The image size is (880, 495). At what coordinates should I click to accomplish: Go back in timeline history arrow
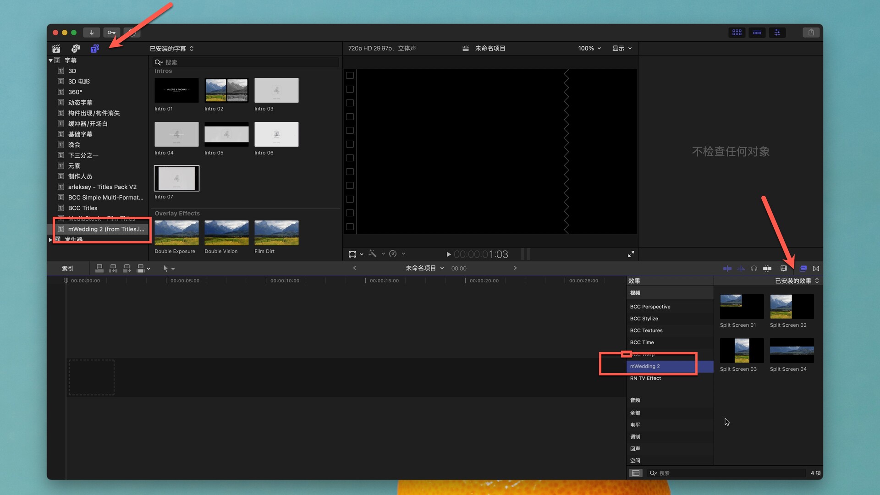pos(354,268)
